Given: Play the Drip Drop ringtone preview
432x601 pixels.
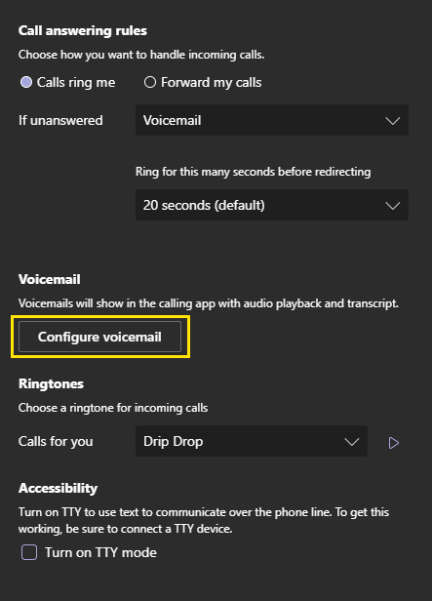Looking at the screenshot, I should click(393, 443).
